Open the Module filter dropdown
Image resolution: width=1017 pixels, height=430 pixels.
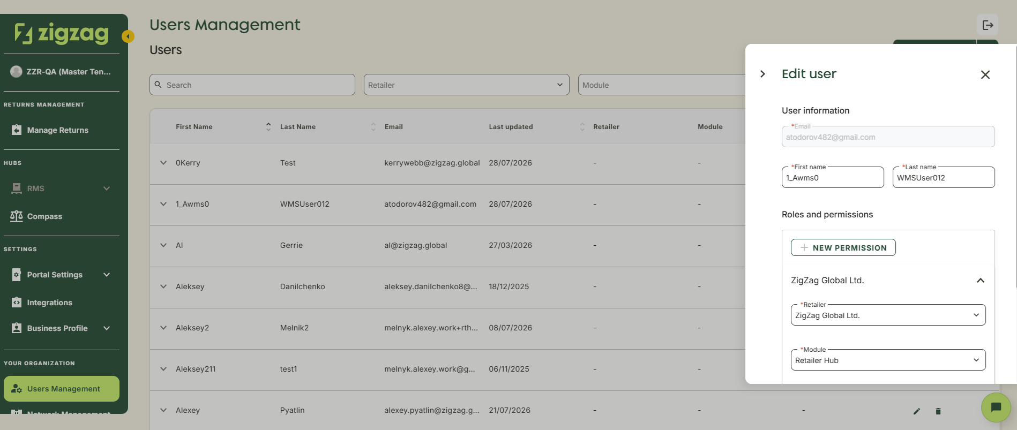coord(662,85)
